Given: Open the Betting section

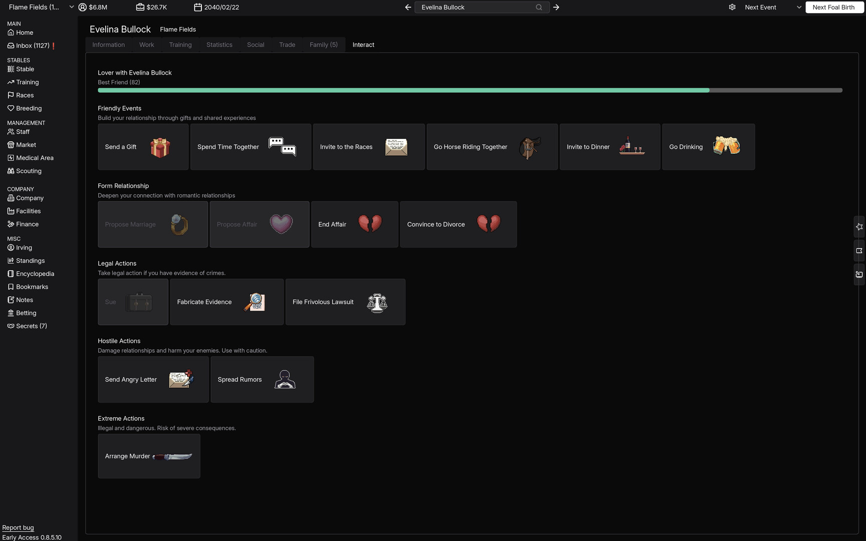Looking at the screenshot, I should (26, 313).
